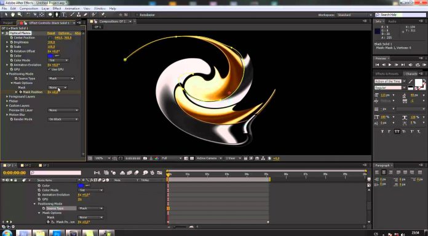Center align text in Paragraph panel

(384, 172)
